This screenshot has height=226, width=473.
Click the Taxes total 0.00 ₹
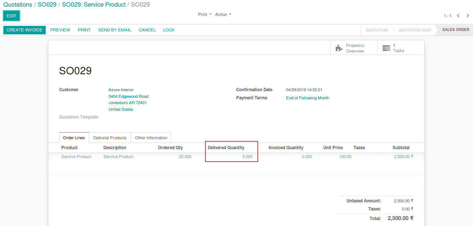coord(408,209)
